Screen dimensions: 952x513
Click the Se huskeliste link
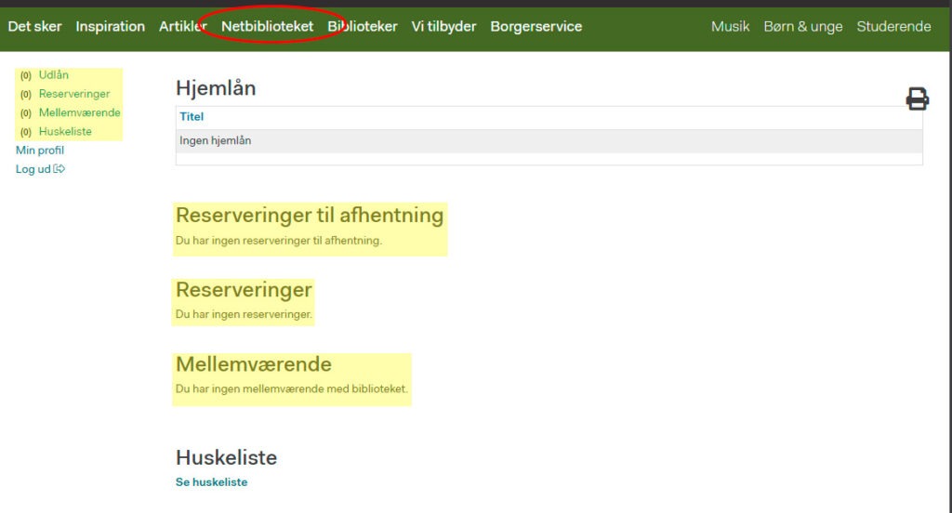click(211, 482)
